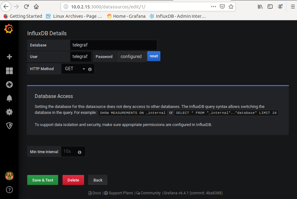Click the Database Access heading
This screenshot has width=297, height=199.
(53, 96)
